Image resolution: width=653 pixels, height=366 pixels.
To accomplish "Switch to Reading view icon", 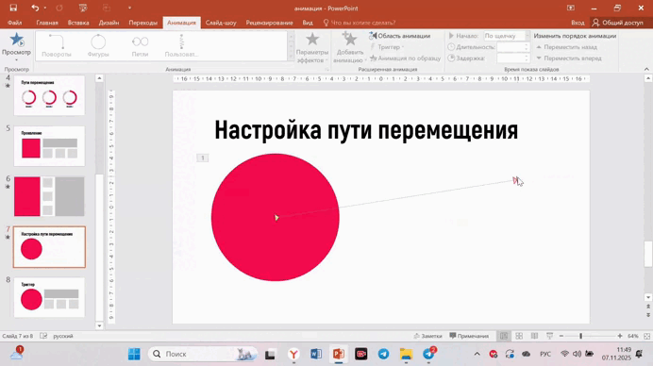I will [x=534, y=336].
